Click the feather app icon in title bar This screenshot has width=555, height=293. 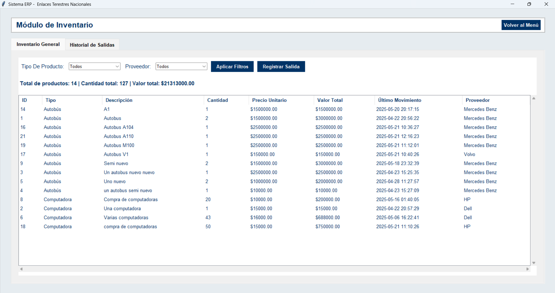3,4
